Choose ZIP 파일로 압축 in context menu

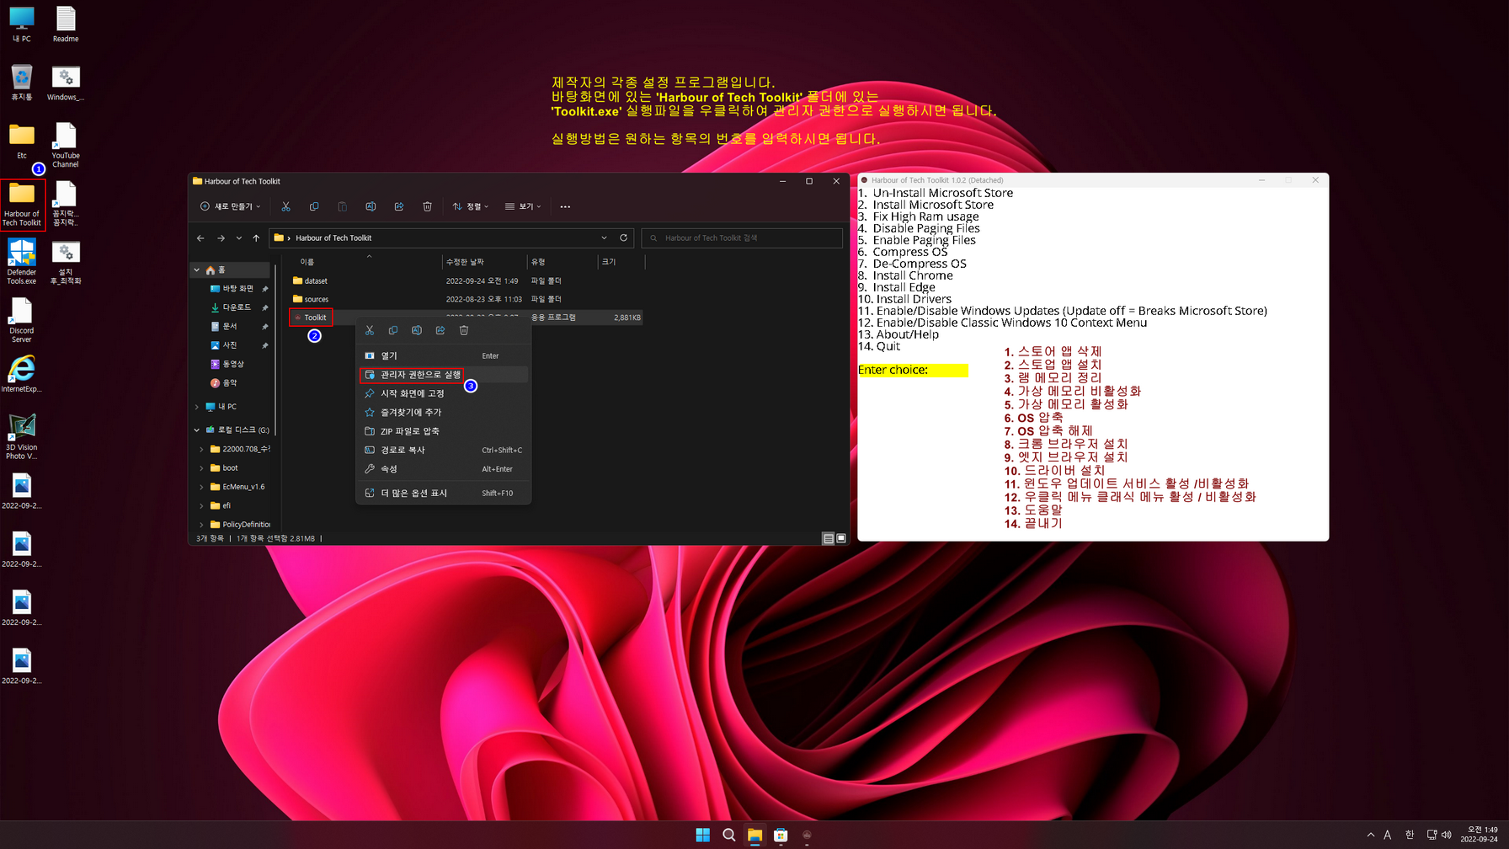444,431
